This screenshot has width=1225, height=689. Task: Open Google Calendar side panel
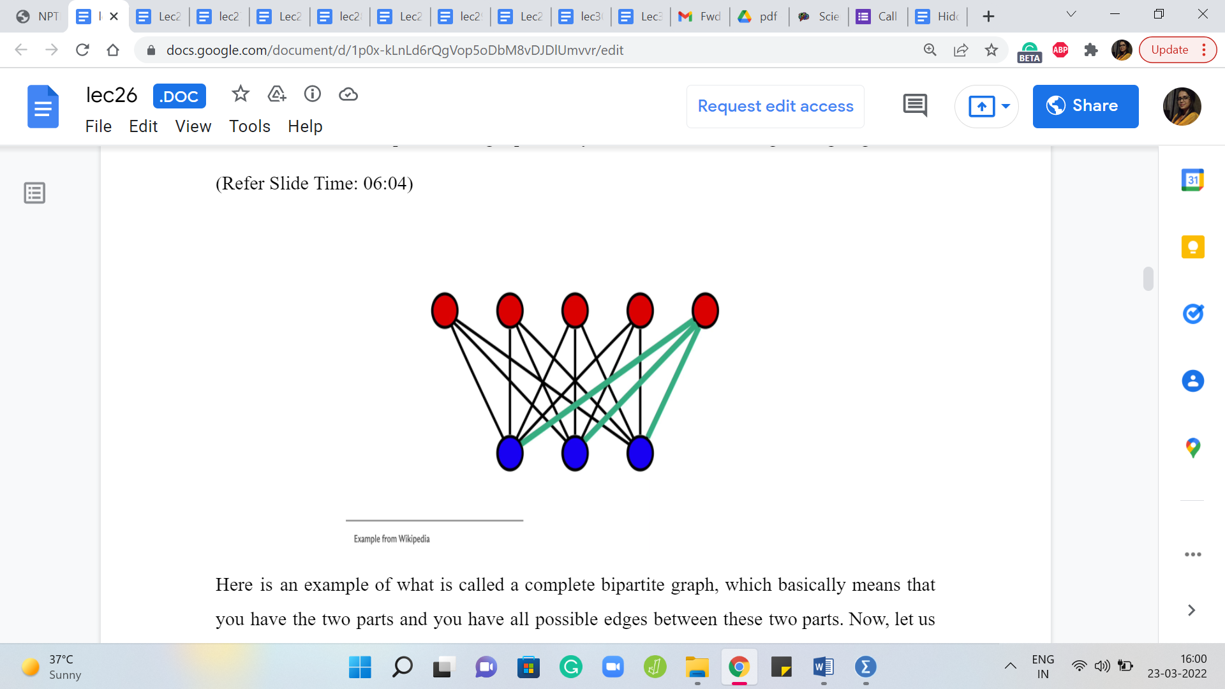click(x=1192, y=181)
